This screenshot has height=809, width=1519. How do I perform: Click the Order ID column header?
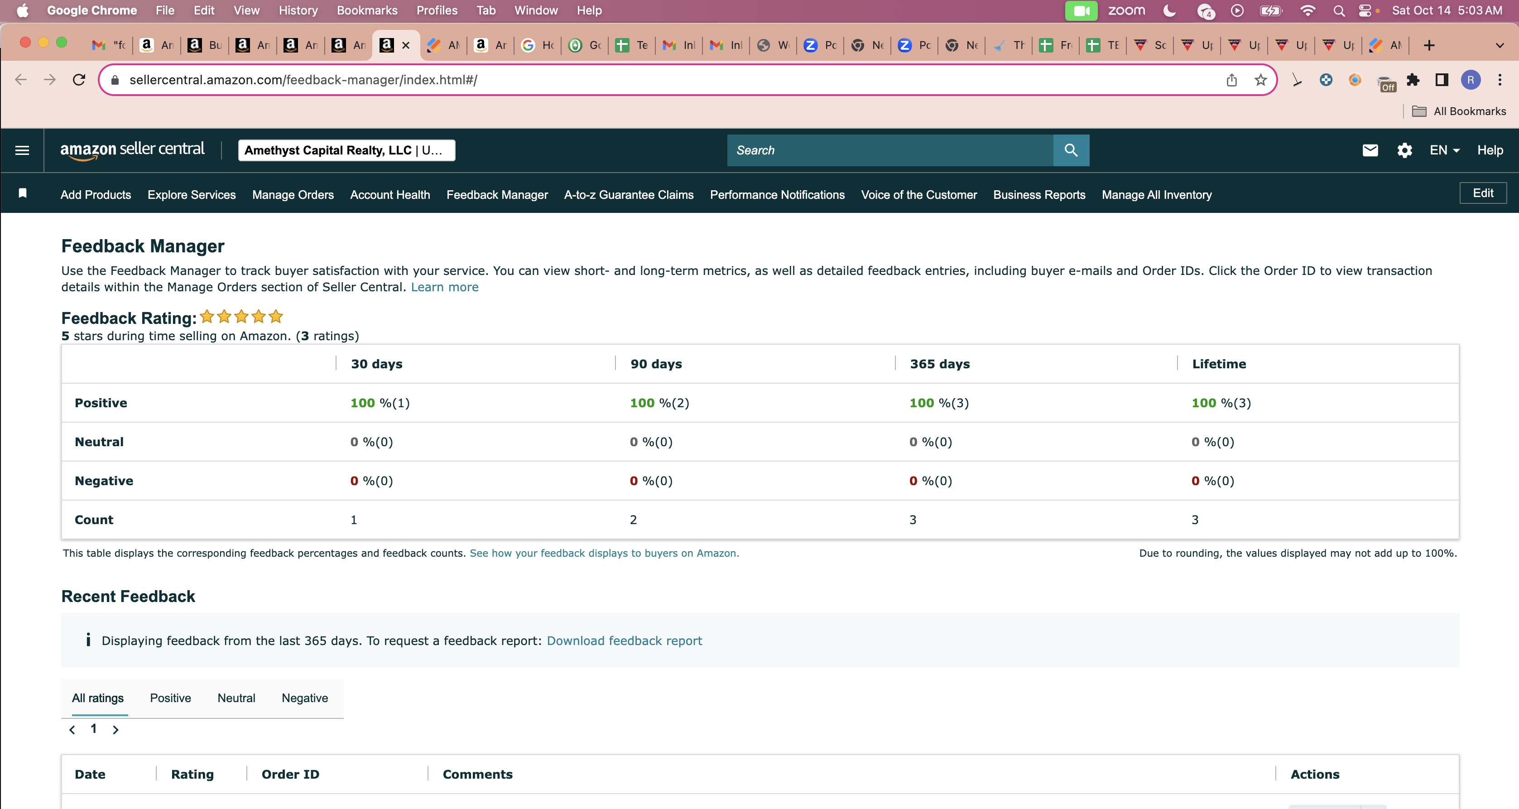[x=290, y=774]
